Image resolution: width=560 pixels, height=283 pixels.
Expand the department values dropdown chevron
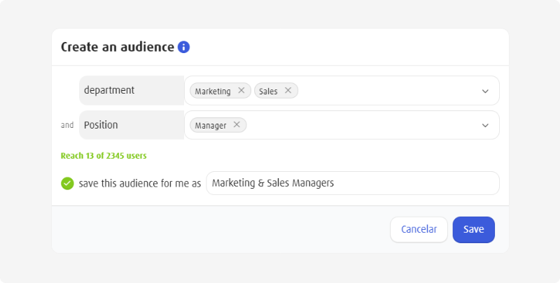485,91
